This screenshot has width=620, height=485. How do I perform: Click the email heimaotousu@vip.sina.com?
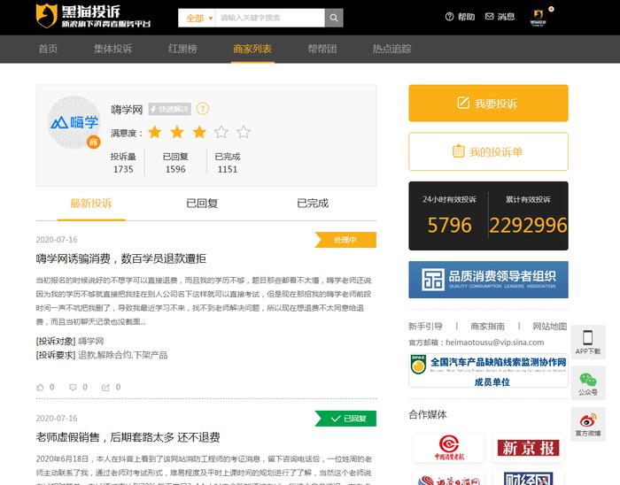[494, 343]
